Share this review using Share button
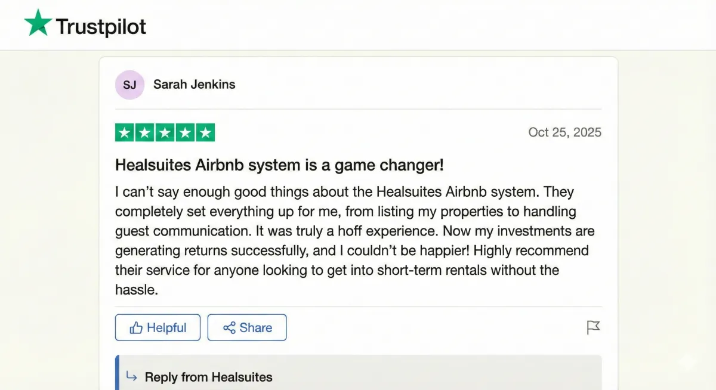Image resolution: width=716 pixels, height=390 pixels. coord(247,327)
